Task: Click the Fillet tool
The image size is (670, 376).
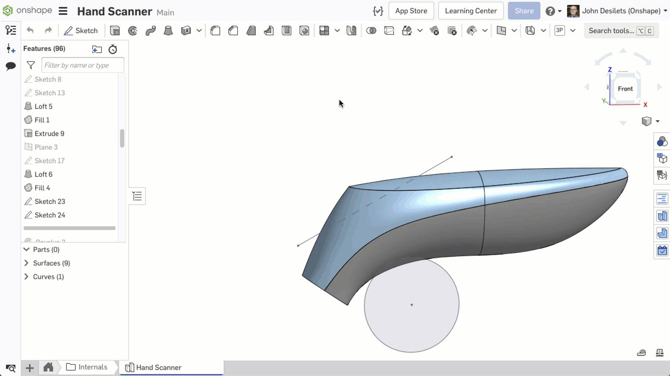Action: [x=215, y=30]
